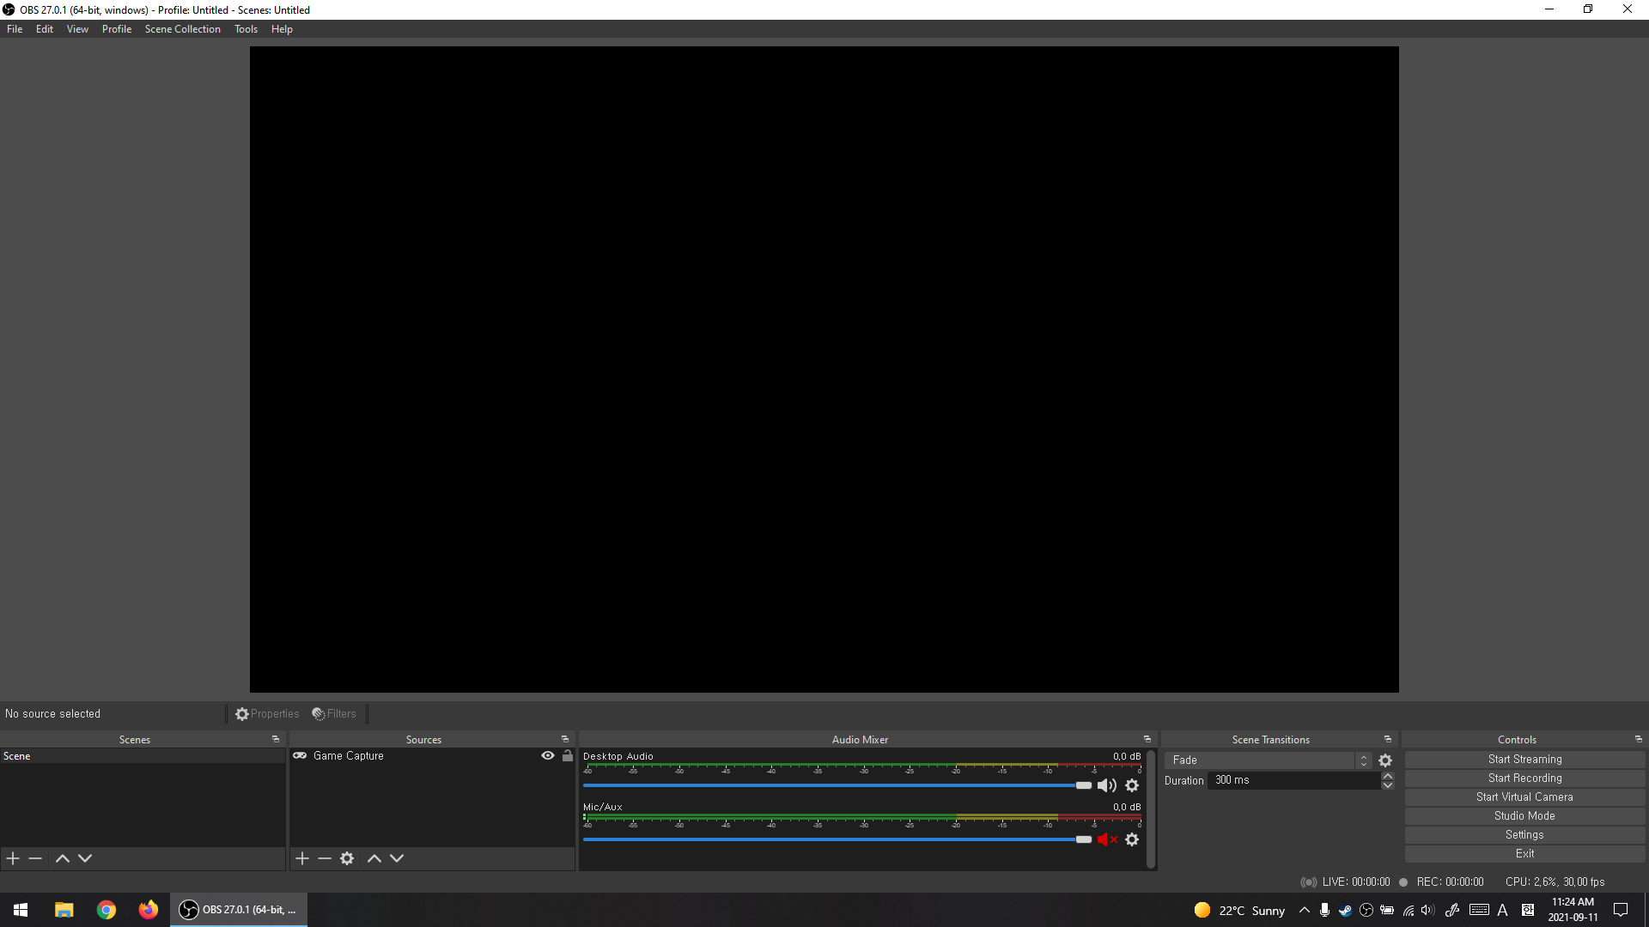Add a new scene with plus icon
This screenshot has width=1649, height=927.
(13, 858)
